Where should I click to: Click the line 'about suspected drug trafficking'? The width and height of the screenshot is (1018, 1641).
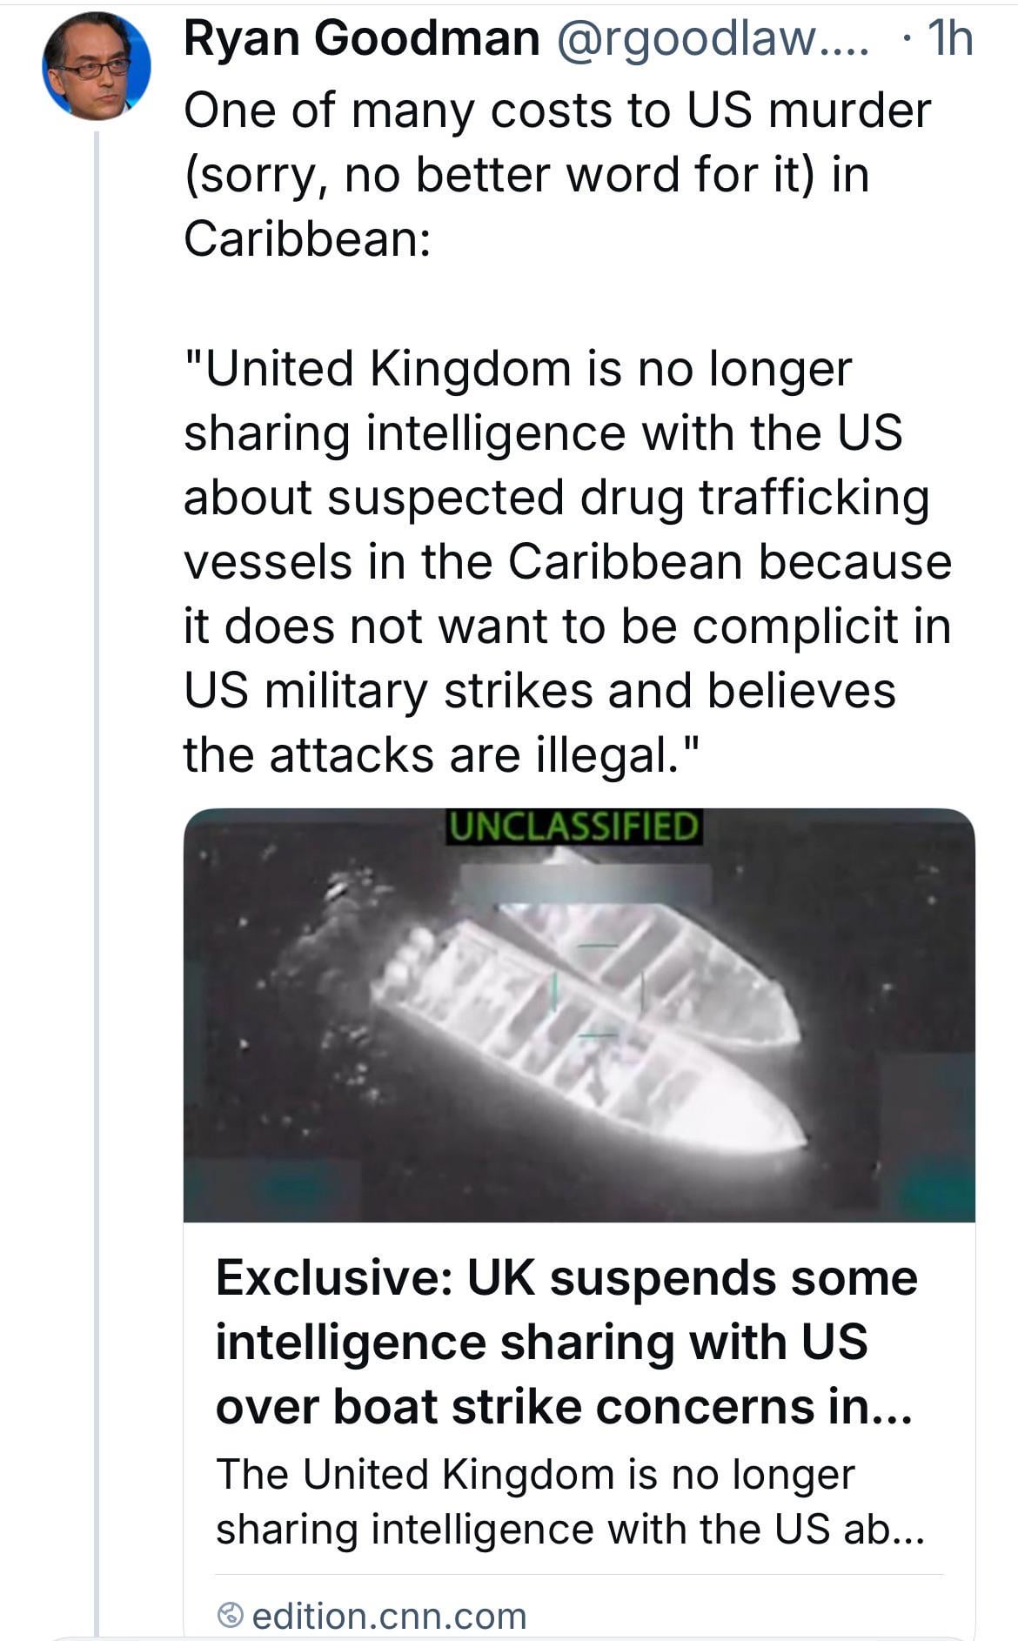tap(556, 497)
